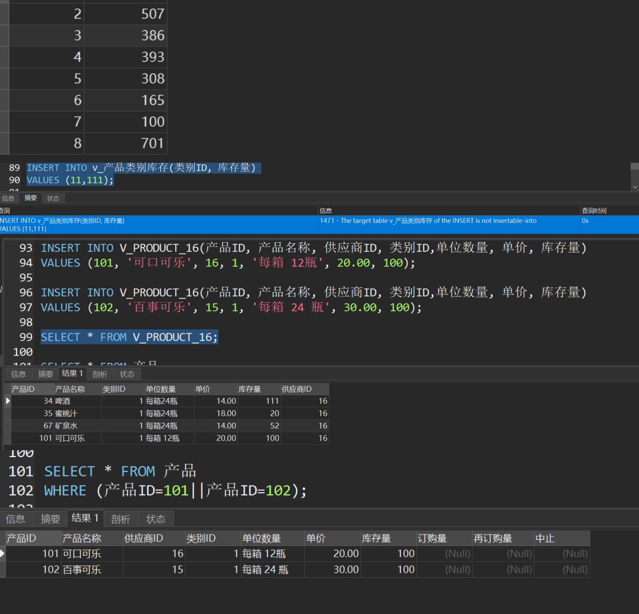Open the 信息 tab in the error 1471 panel

[8, 198]
